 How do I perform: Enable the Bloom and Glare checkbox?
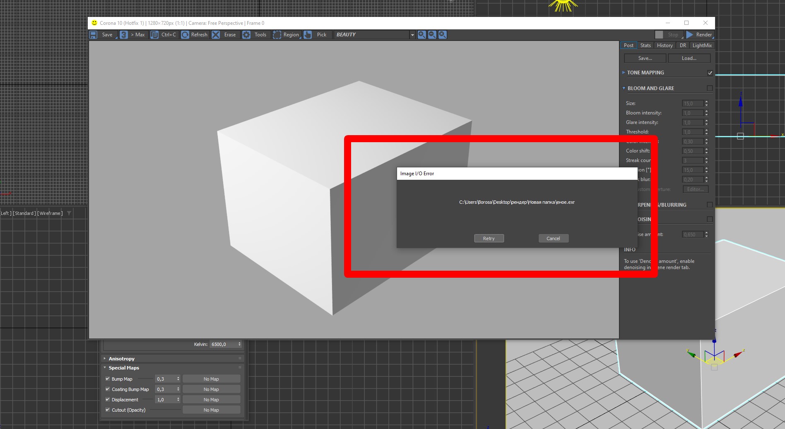pos(710,88)
